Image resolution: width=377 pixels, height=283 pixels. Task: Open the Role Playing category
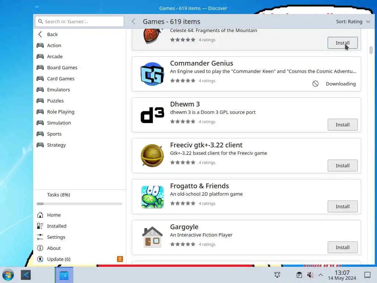click(x=80, y=112)
